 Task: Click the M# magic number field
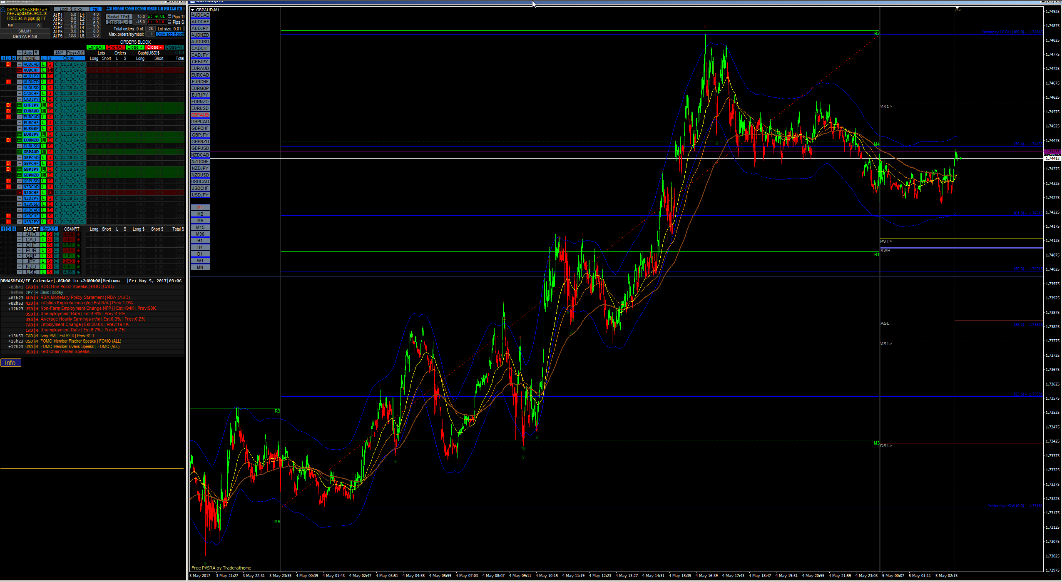(x=27, y=25)
